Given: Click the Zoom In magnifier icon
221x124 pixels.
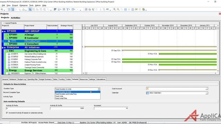Looking at the screenshot, I should pyautogui.click(x=114, y=9).
